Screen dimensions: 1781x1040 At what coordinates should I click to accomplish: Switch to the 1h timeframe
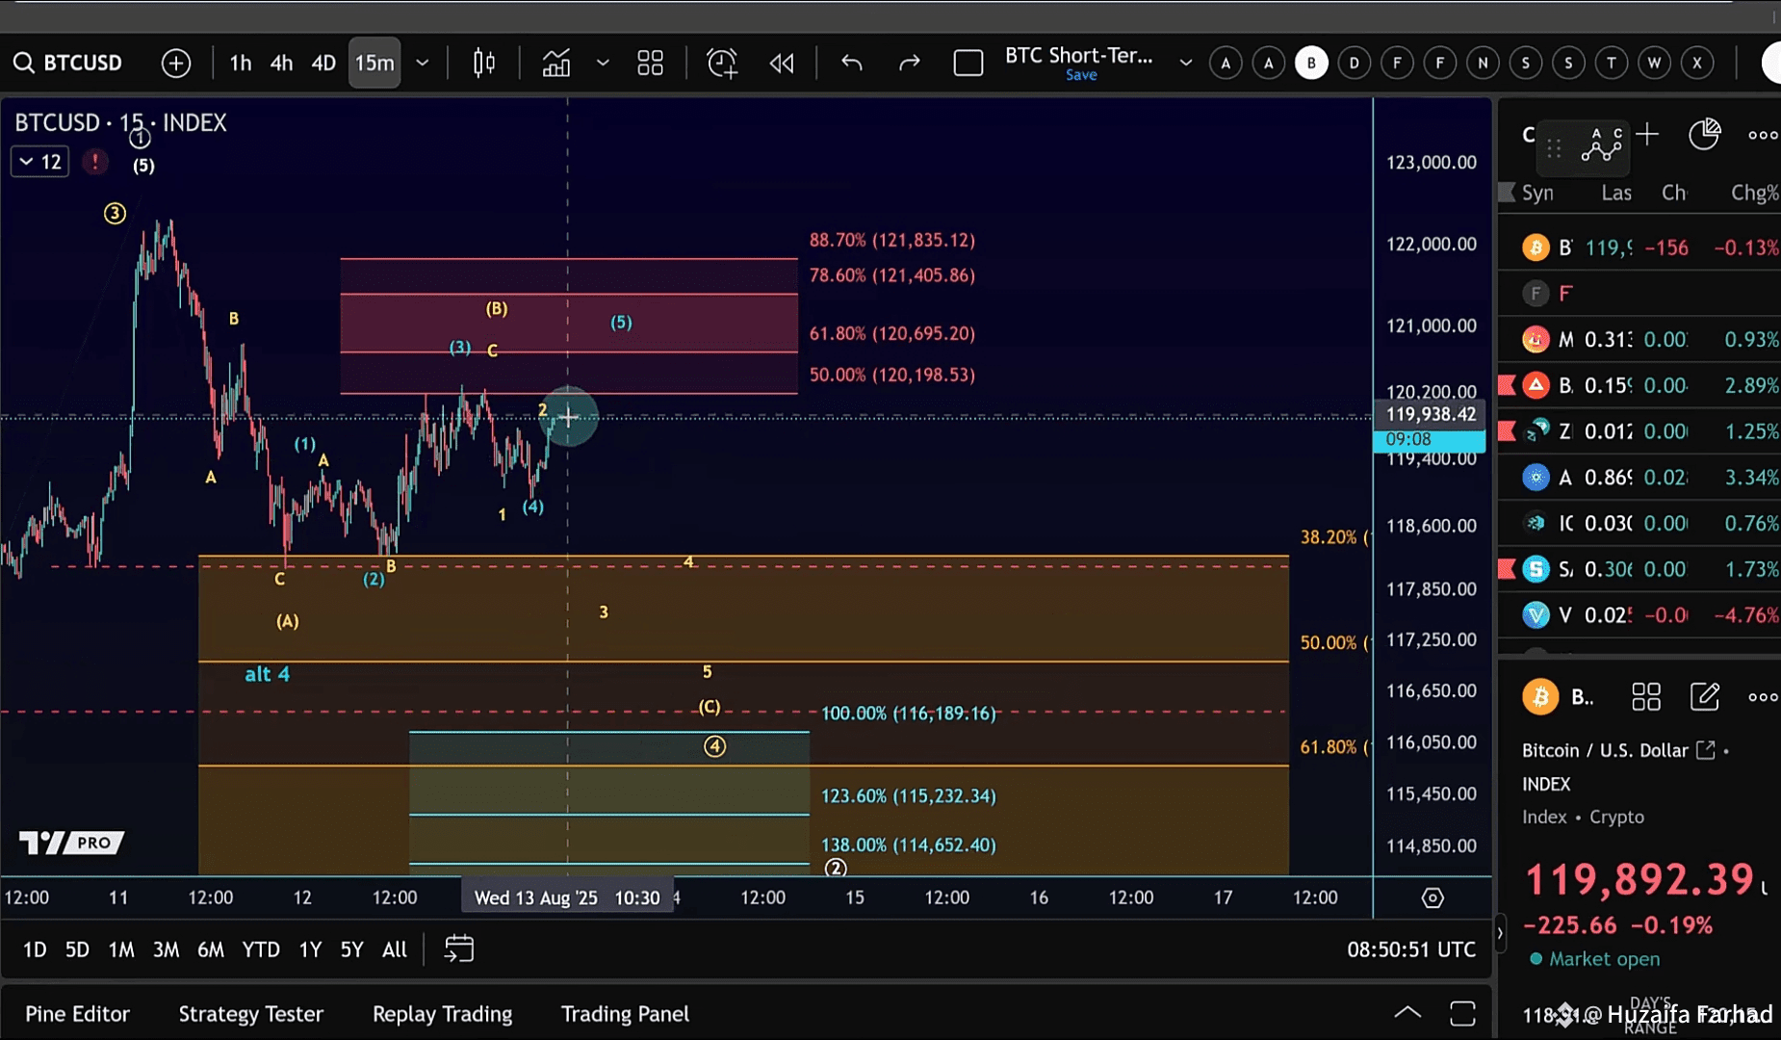[x=240, y=64]
